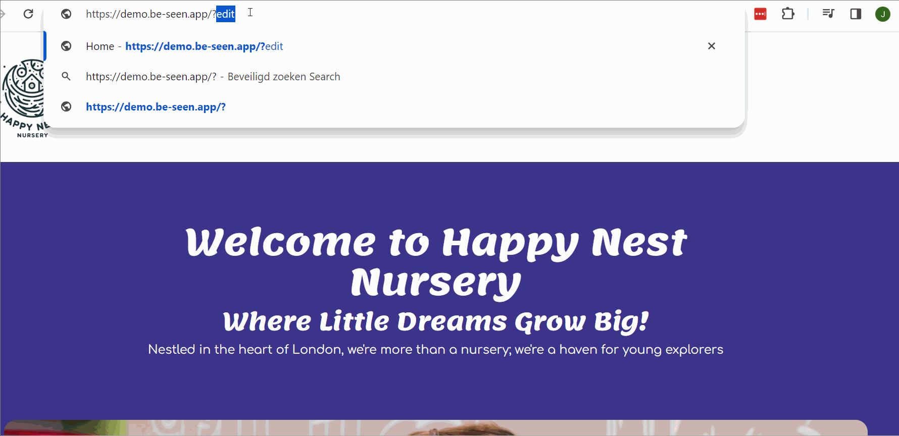Click the browser forward arrow
Viewport: 899px width, 436px height.
(3, 14)
